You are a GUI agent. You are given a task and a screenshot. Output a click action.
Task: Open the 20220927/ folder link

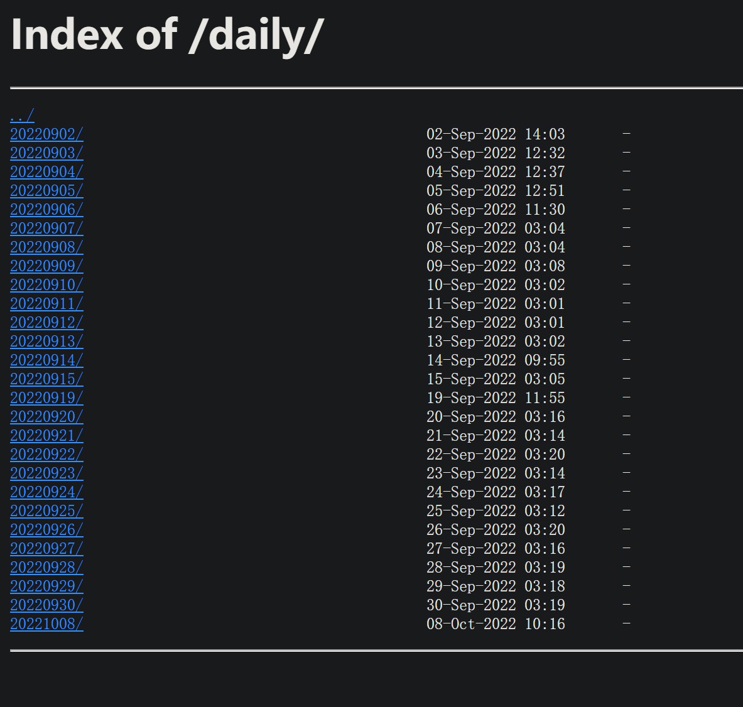coord(47,548)
